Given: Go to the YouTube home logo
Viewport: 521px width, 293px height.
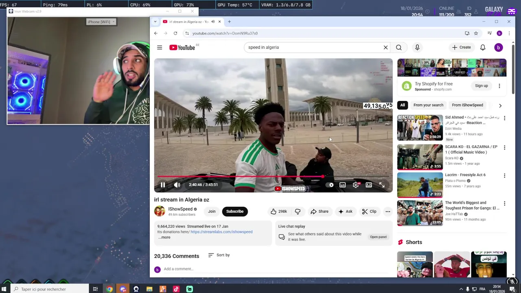Looking at the screenshot, I should 182,48.
